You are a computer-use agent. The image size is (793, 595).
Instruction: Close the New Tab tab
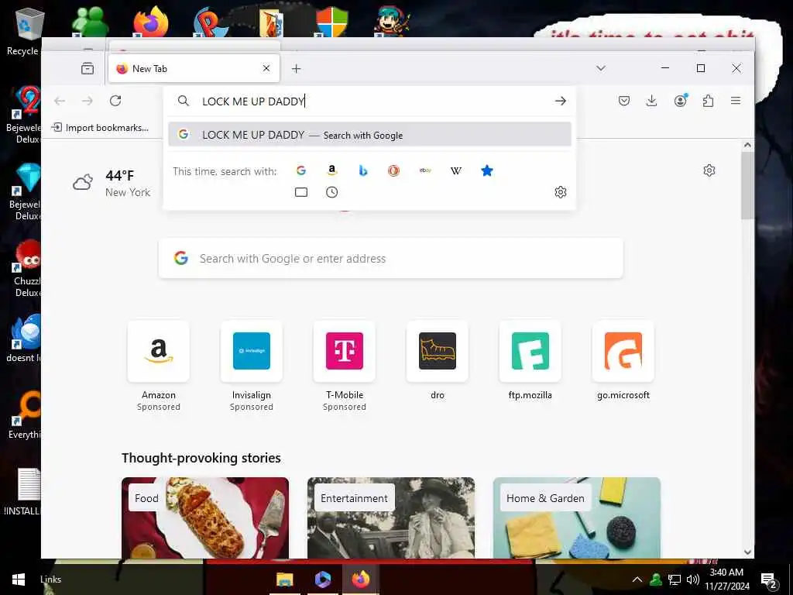pyautogui.click(x=266, y=68)
